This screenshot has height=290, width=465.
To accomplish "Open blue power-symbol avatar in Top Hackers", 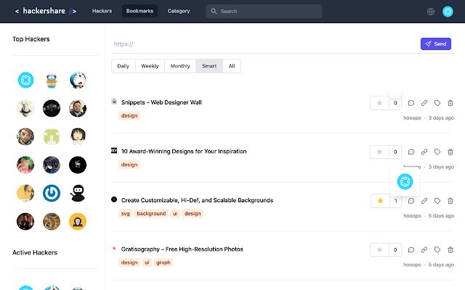I will click(52, 194).
